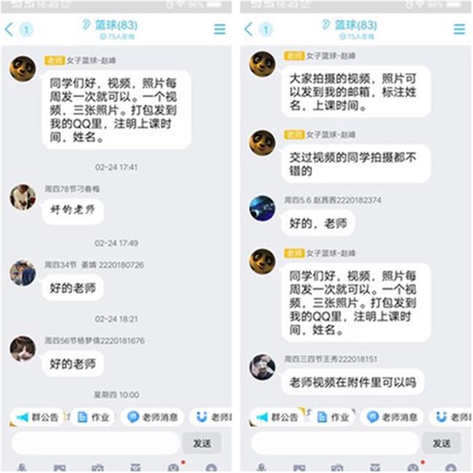Tap blue galaxy avatar of 周四5.6 student
Screen dimensions: 473x473
(262, 208)
